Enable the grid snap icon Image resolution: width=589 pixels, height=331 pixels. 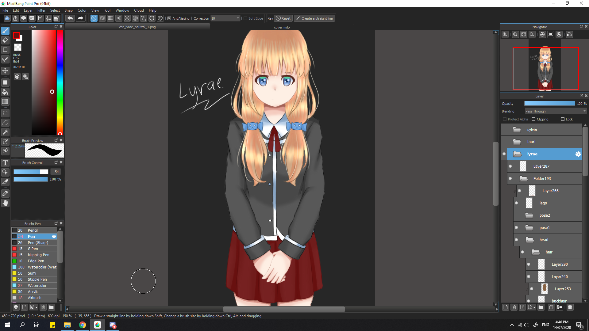(110, 18)
